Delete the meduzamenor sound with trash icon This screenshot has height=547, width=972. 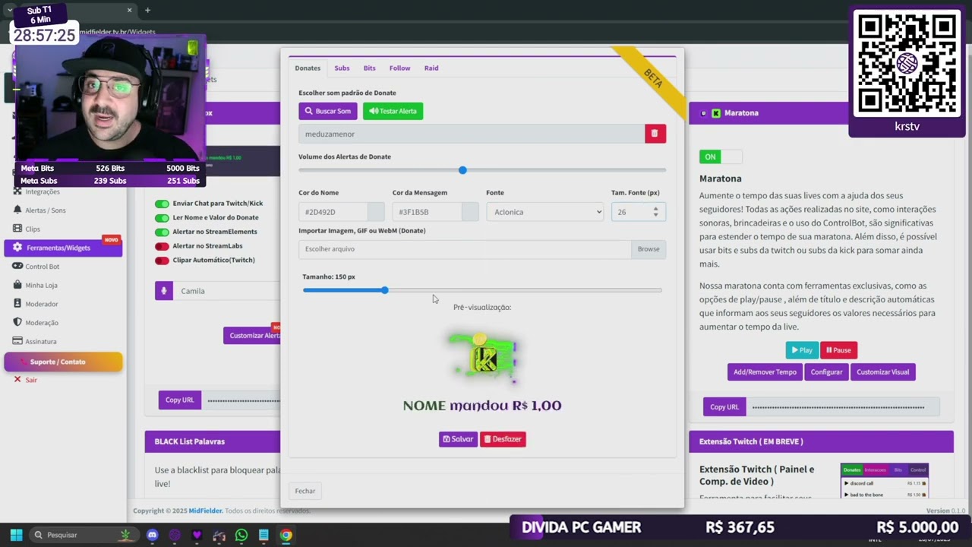pyautogui.click(x=655, y=134)
